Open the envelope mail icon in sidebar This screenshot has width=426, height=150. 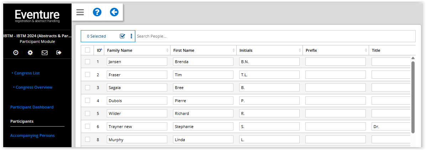click(x=44, y=53)
